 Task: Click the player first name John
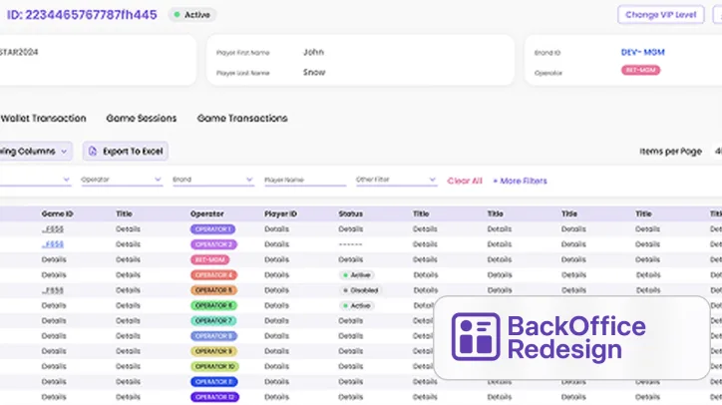pyautogui.click(x=313, y=52)
